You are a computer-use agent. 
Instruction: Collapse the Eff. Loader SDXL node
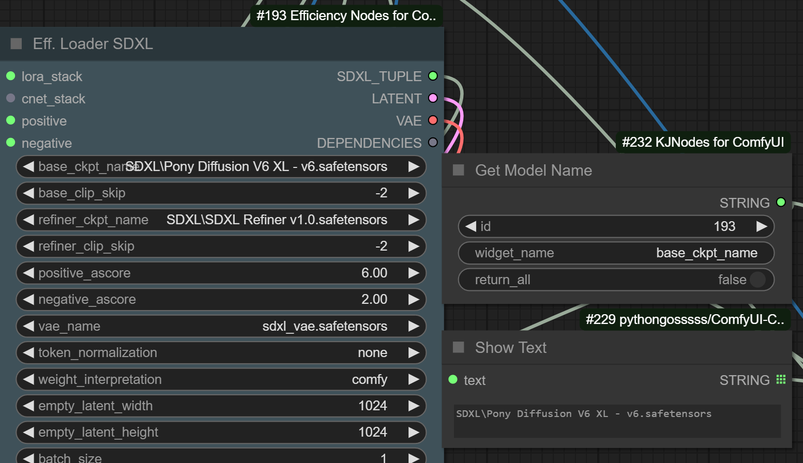coord(17,44)
